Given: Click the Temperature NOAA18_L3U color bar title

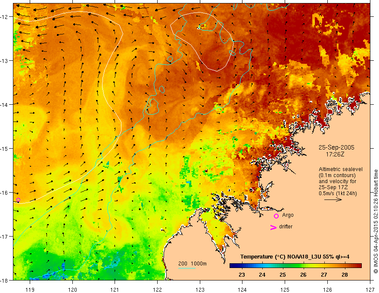Looking at the screenshot, I should point(295,257).
